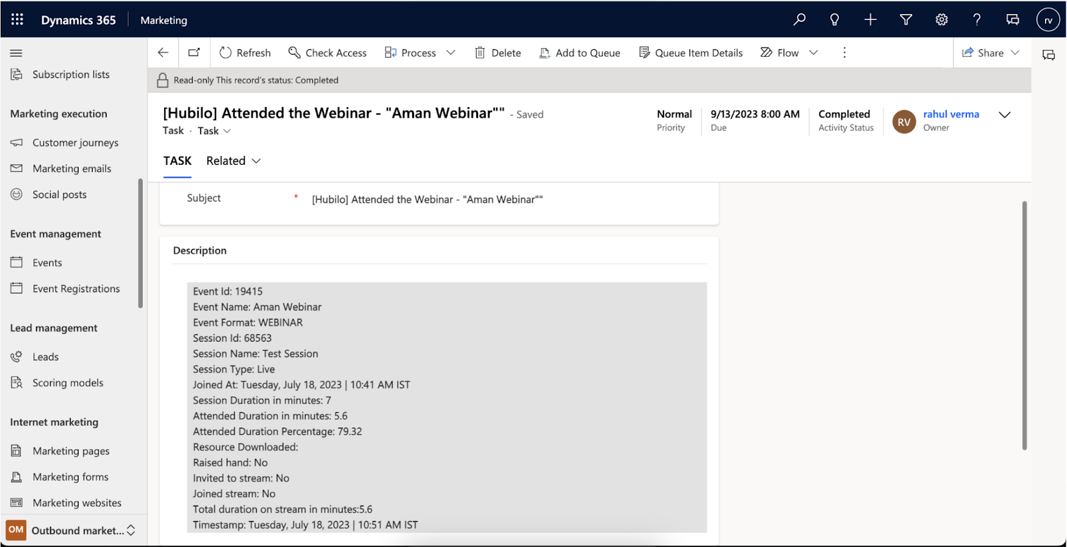Click the Completed activity status value
Screen dimensions: 1067x547
[x=844, y=114]
